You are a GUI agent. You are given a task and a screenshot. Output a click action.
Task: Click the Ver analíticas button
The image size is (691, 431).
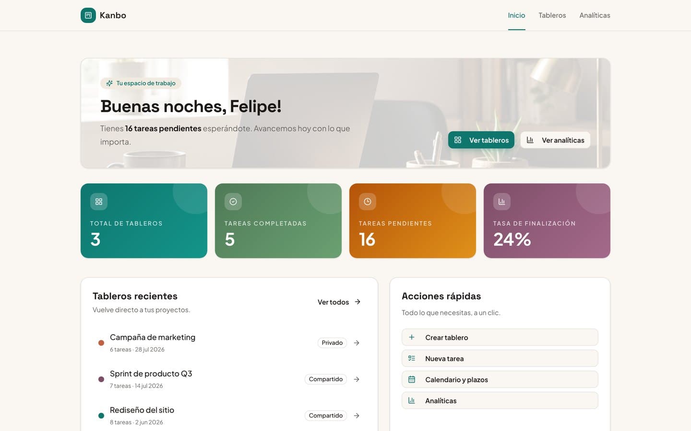555,140
